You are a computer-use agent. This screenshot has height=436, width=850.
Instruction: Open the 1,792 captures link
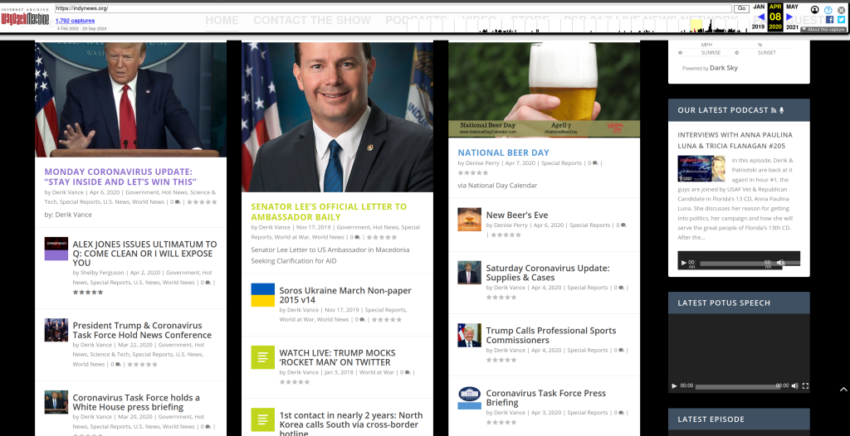click(x=76, y=21)
